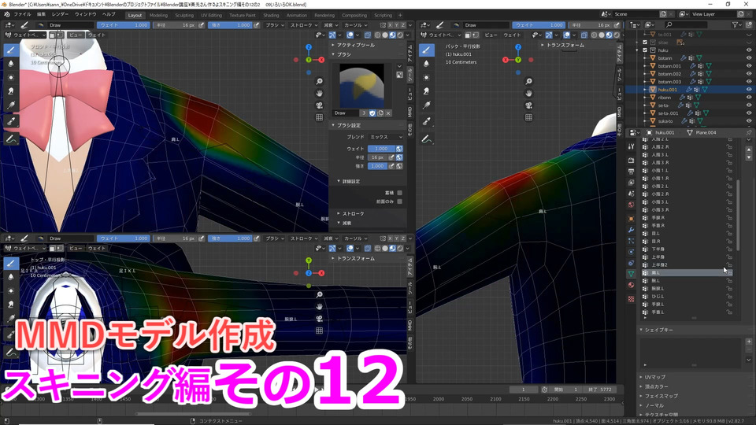Select the Annotate tool in Front view viewport
Image resolution: width=756 pixels, height=425 pixels.
tap(11, 139)
